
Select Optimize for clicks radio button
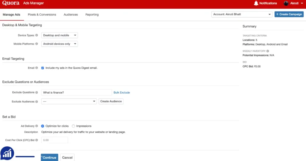click(42, 126)
